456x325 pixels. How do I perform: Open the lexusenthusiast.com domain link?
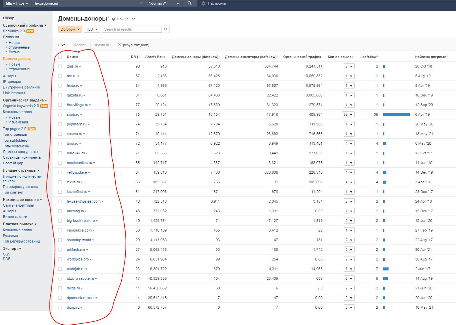(83, 201)
